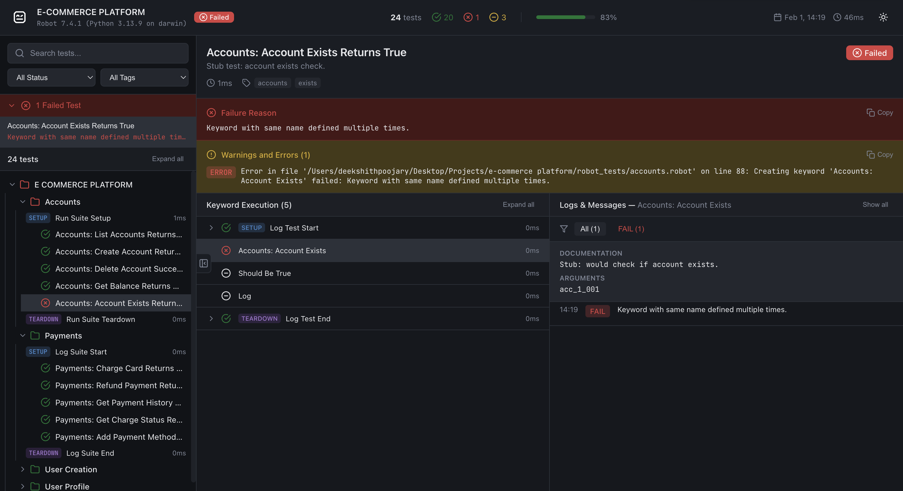Select Payments: Refund Payment test

(x=106, y=385)
